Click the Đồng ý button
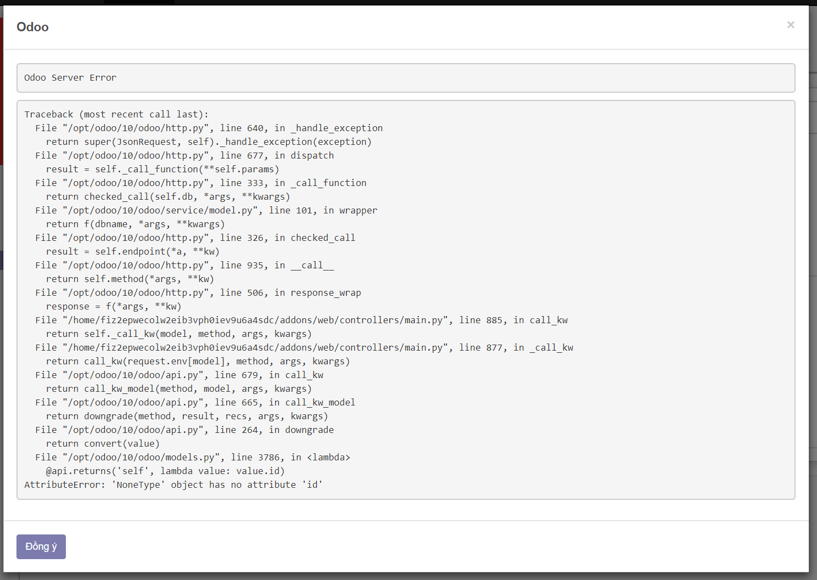Image resolution: width=817 pixels, height=580 pixels. (x=41, y=547)
